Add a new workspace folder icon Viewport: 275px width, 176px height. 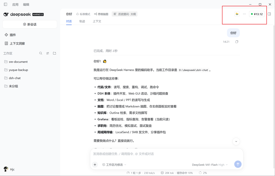54,53
